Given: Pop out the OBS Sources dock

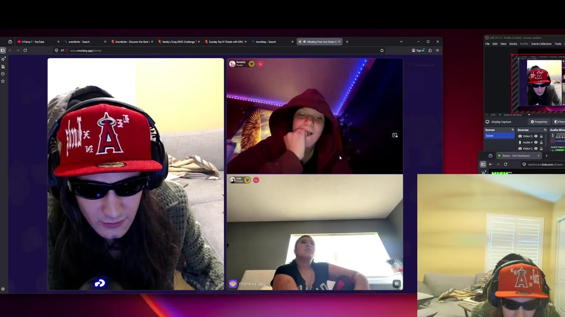Looking at the screenshot, I should tap(545, 130).
